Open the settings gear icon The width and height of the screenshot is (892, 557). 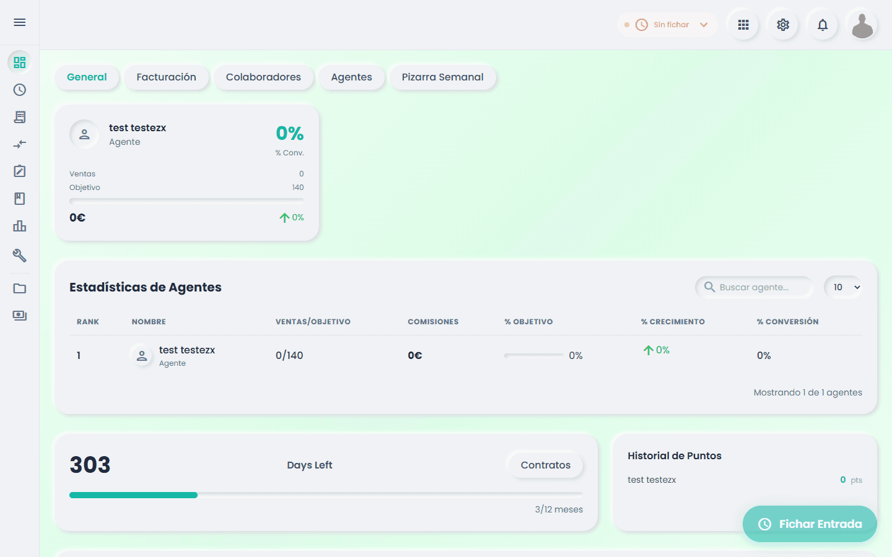coord(782,24)
